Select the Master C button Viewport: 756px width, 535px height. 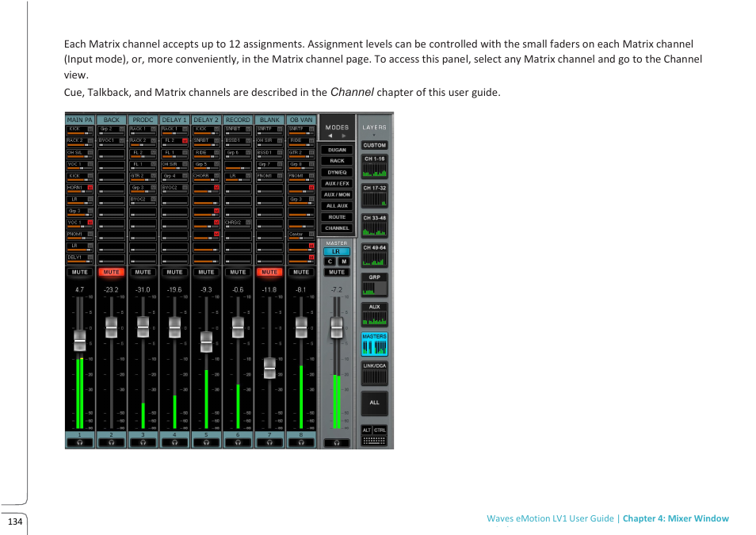coord(330,262)
